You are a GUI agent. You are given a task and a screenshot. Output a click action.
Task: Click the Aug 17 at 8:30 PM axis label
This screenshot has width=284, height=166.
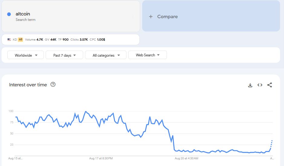(x=101, y=158)
